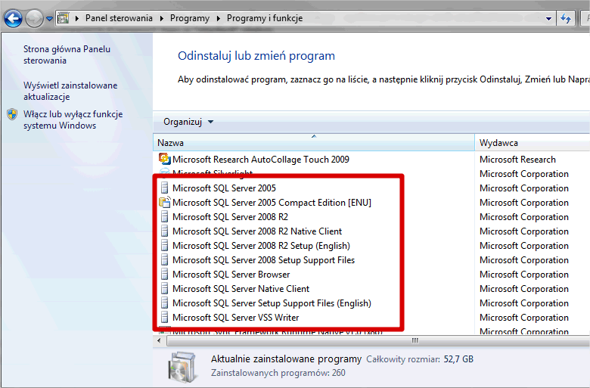This screenshot has width=590, height=388.
Task: Open Strona główna Panelu sterowania link
Action: coord(67,54)
